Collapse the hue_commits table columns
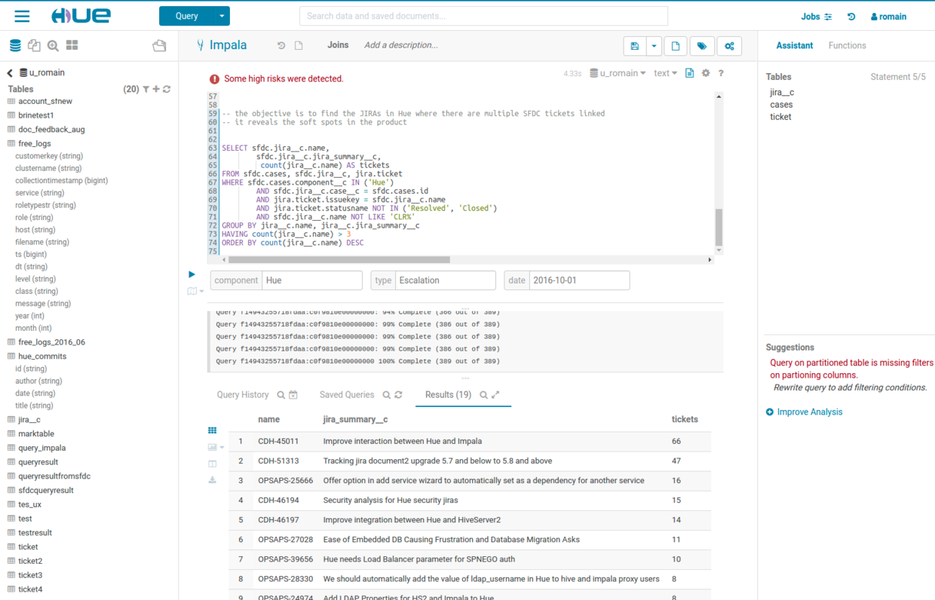The width and height of the screenshot is (935, 600). (x=41, y=356)
